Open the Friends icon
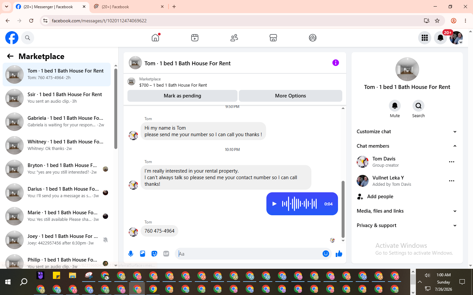 pos(234,38)
